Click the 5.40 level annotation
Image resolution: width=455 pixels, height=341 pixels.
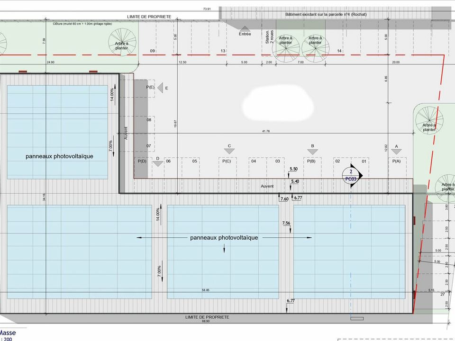(295, 181)
